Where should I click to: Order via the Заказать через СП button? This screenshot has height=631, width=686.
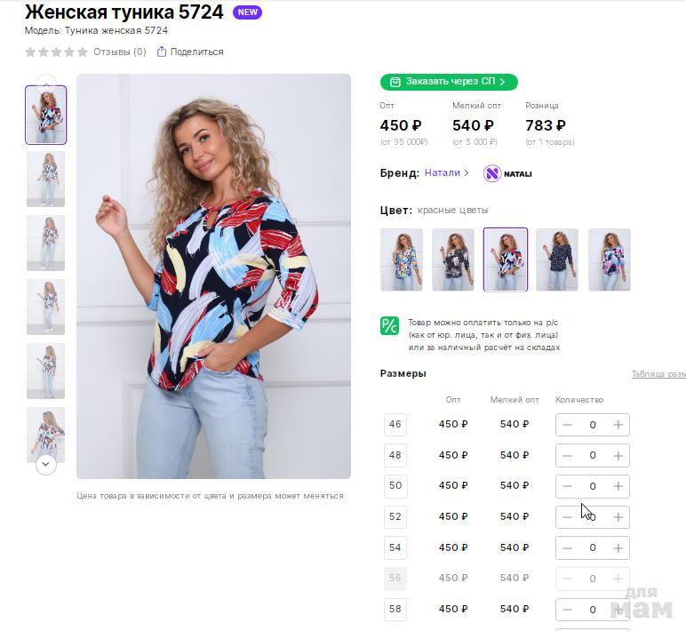(x=449, y=82)
